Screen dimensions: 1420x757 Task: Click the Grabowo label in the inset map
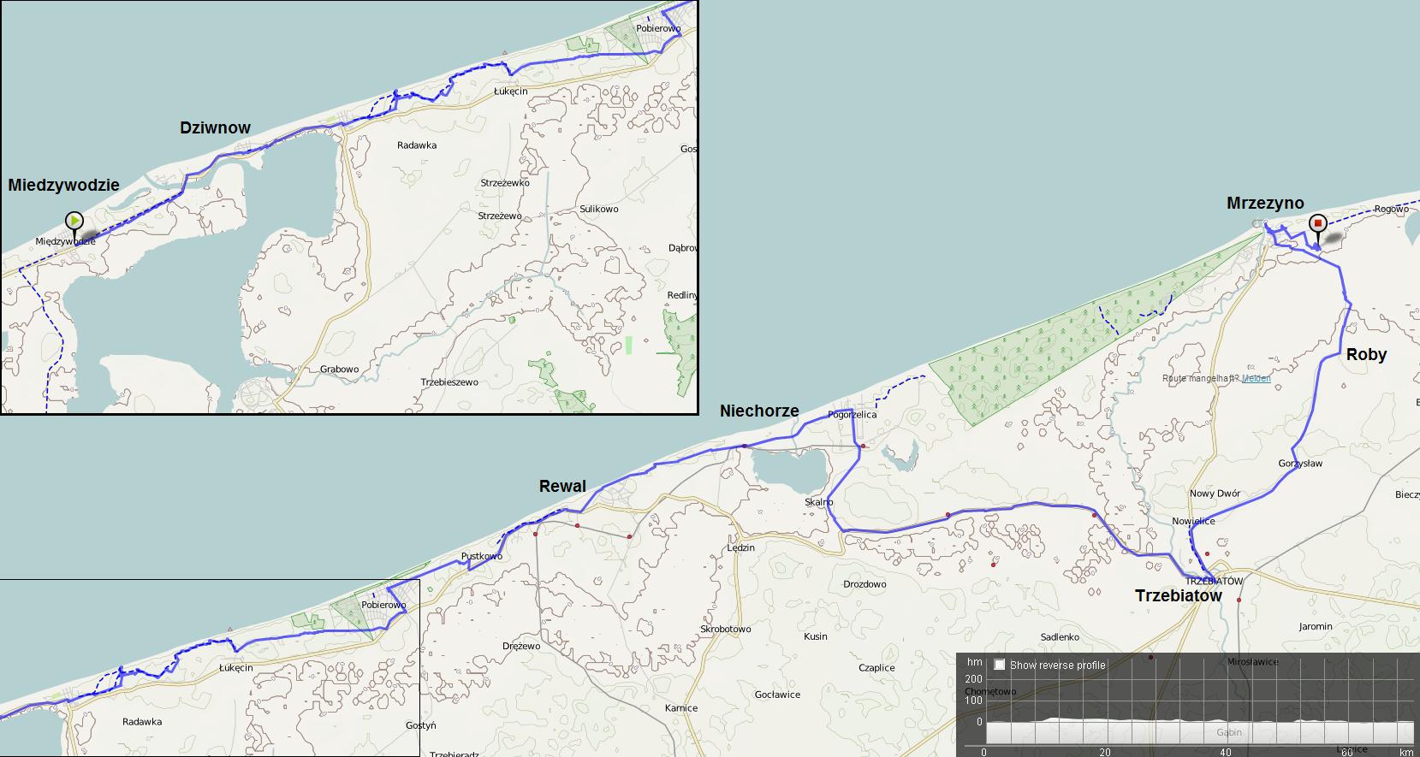point(340,370)
